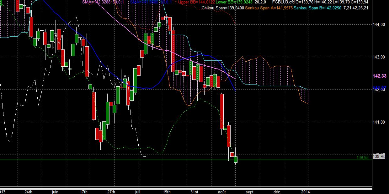
Task: Click the déc. month label on time axis
Action: (x=277, y=191)
